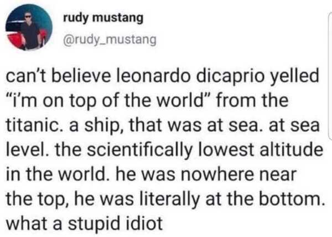Click the @rudy_mustang handle

click(110, 39)
